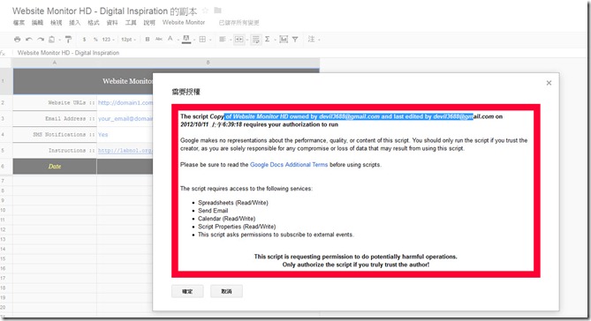Click the 確定 button in the dialog
The height and width of the screenshot is (321, 591).
pos(187,291)
